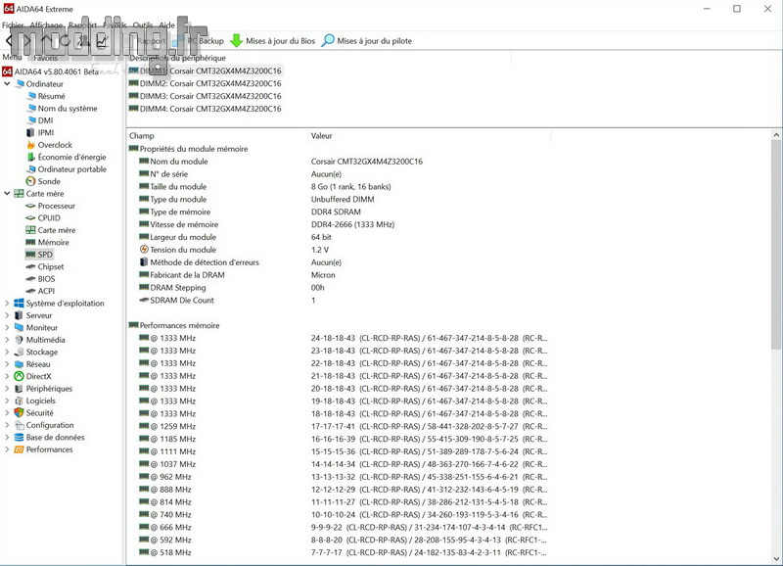Click the Valeur column header
This screenshot has height=566, width=783.
tap(430, 136)
